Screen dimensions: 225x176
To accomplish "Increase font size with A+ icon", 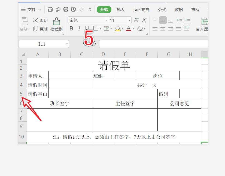I will coord(136,20).
